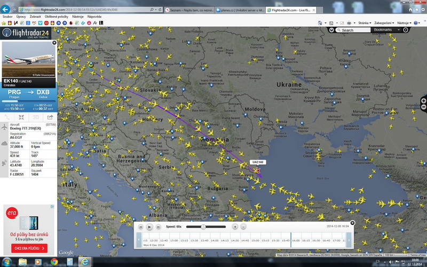Screen dimensions: 427x267
Task: Close the EK140 flight info panel
Action: click(x=54, y=43)
